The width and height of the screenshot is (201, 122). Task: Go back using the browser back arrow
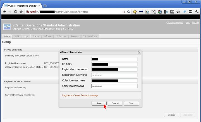[x=4, y=12]
